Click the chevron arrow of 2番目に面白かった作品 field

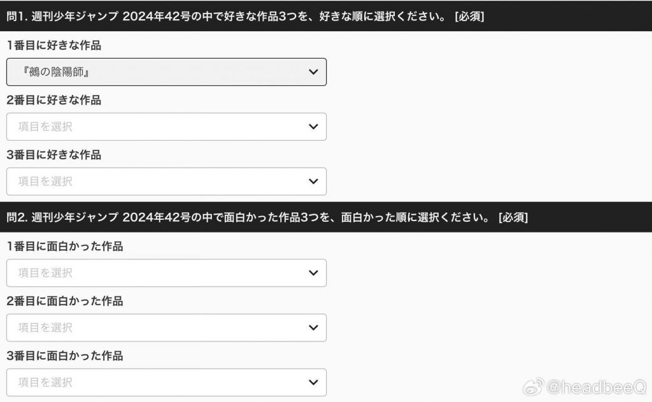pyautogui.click(x=313, y=327)
